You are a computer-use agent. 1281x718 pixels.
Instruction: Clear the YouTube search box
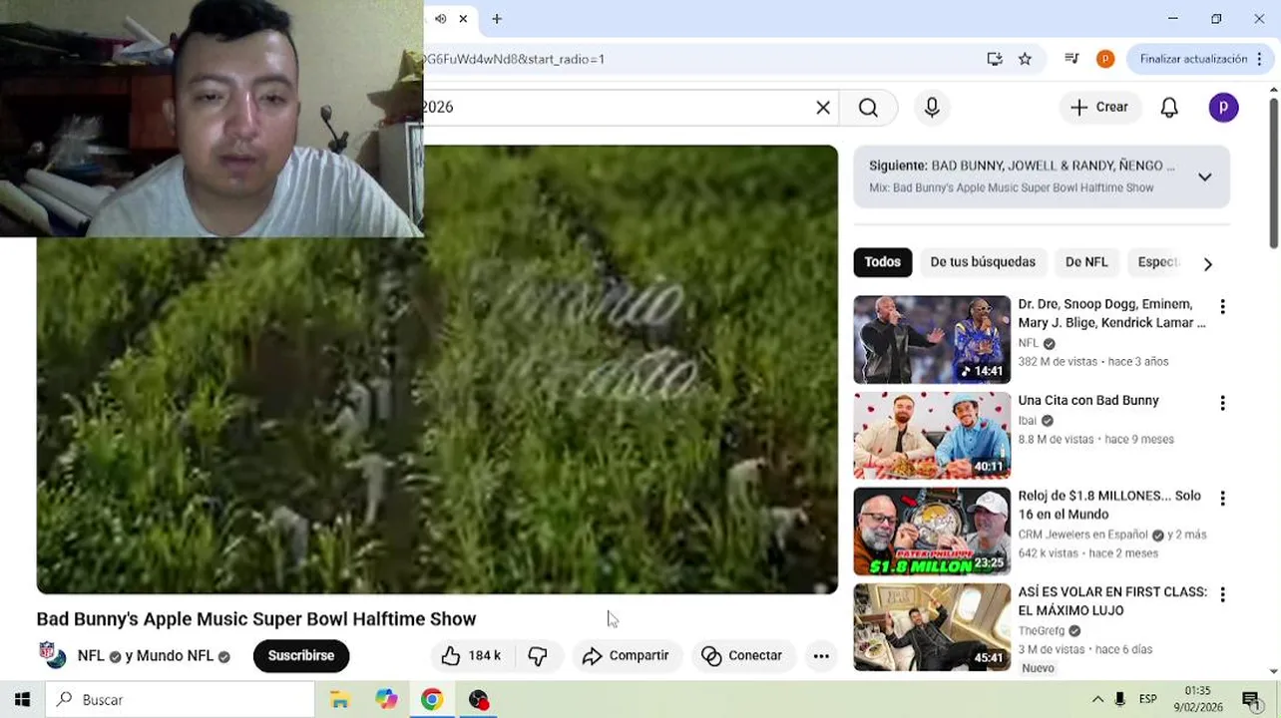click(823, 108)
